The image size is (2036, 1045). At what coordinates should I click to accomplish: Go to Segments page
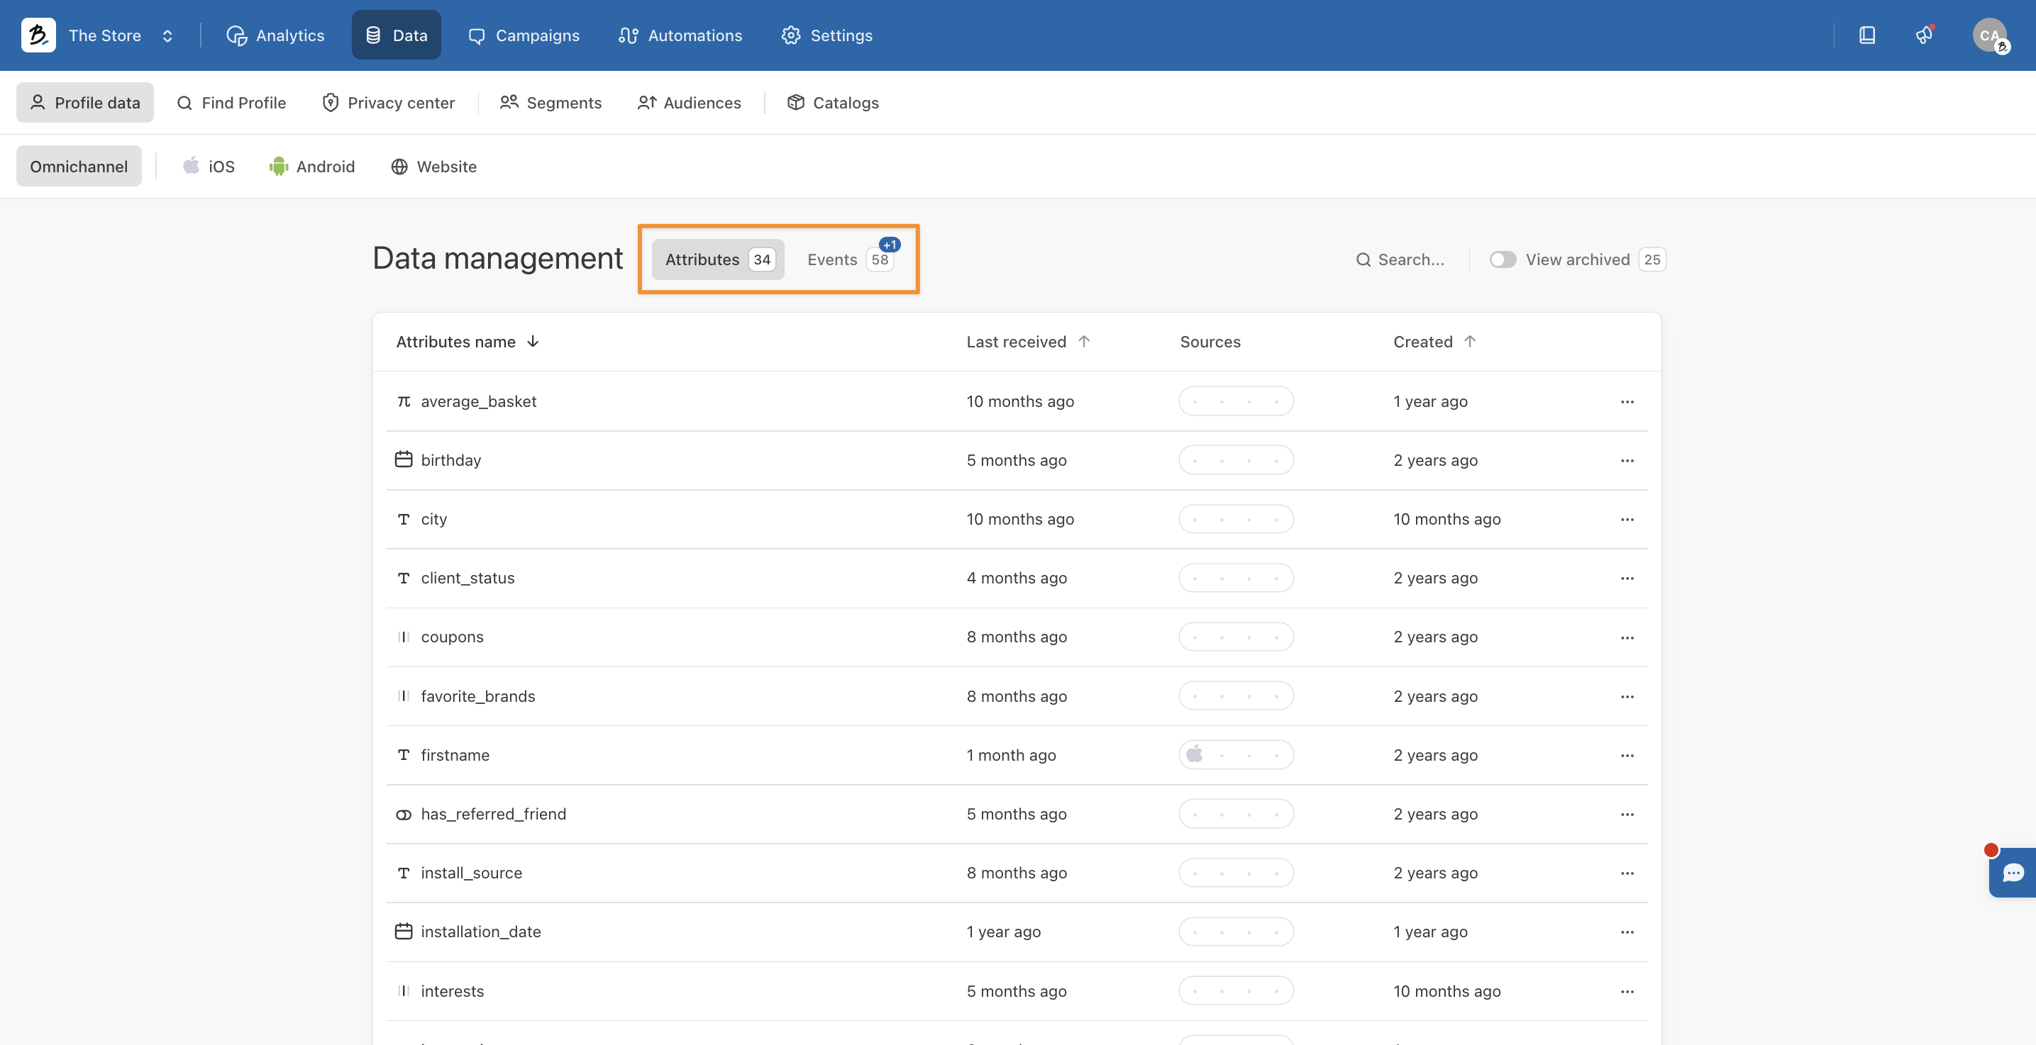point(550,103)
